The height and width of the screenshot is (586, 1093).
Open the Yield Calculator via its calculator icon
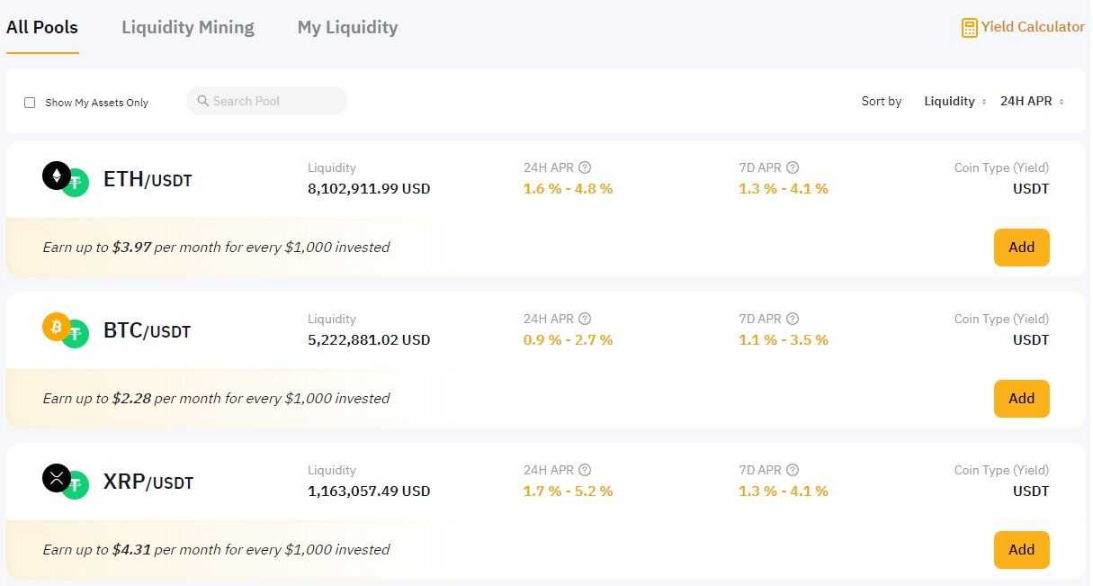pyautogui.click(x=970, y=27)
